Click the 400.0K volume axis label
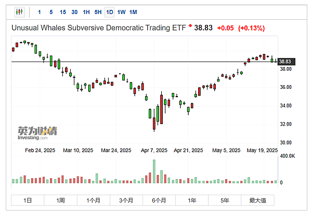The height and width of the screenshot is (215, 312). (x=288, y=156)
